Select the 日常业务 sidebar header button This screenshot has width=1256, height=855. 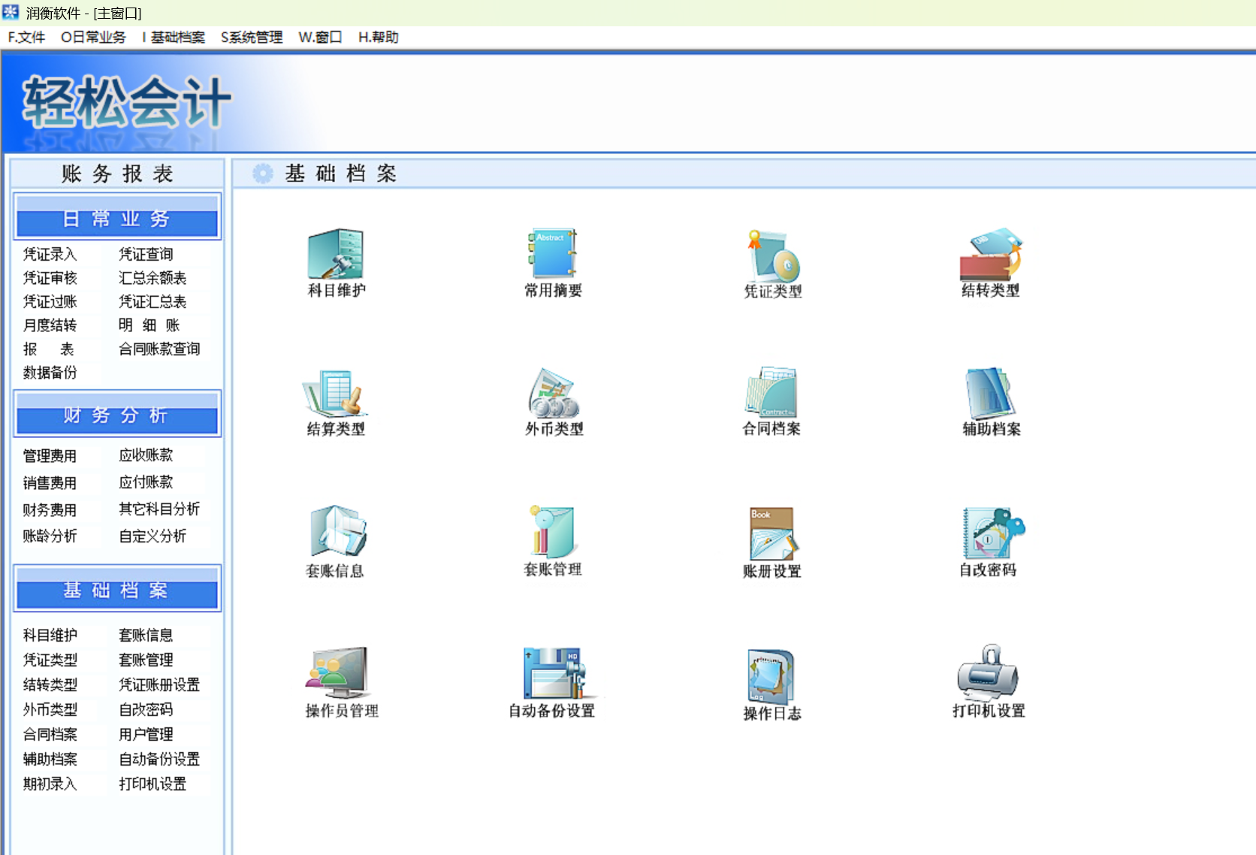point(117,217)
